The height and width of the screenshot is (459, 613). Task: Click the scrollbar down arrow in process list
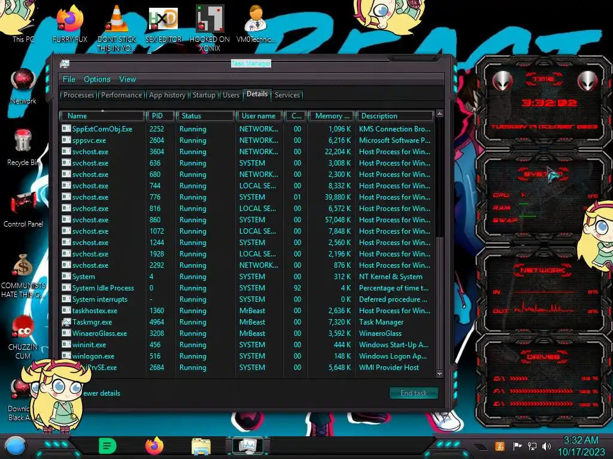click(439, 374)
